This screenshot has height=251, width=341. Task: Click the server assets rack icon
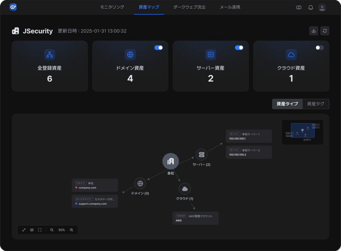coord(211,55)
